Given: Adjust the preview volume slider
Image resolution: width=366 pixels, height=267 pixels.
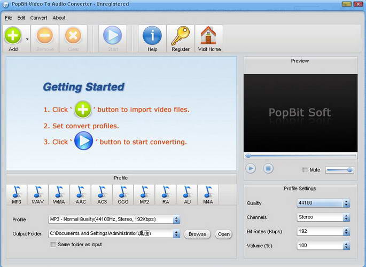Looking at the screenshot, I should click(340, 170).
